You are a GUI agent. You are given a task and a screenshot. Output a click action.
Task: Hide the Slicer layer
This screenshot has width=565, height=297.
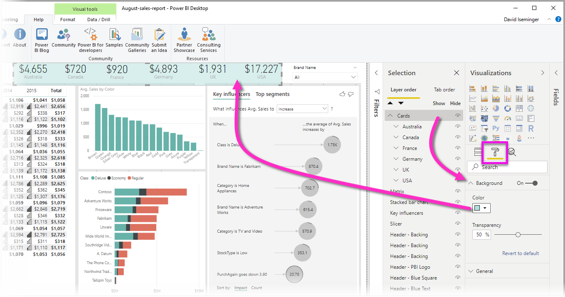tap(458, 224)
